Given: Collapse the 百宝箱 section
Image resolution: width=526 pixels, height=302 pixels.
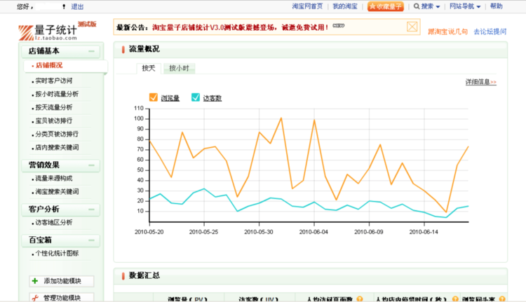Looking at the screenshot, I should (x=91, y=240).
